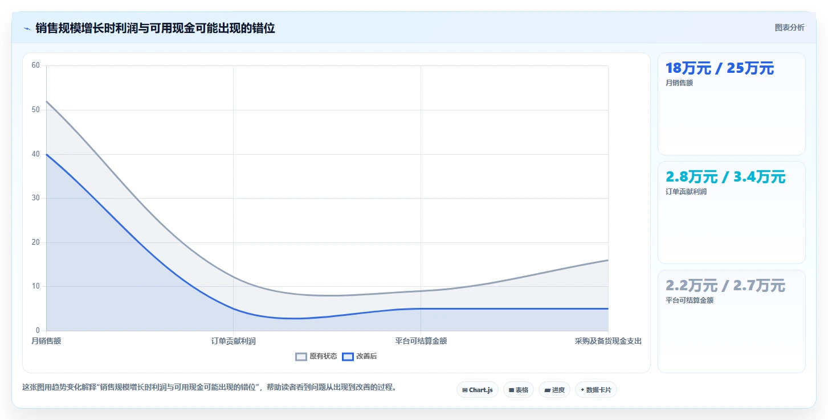Toggle the 原有状态 legend entry
828x420 pixels.
(x=316, y=356)
